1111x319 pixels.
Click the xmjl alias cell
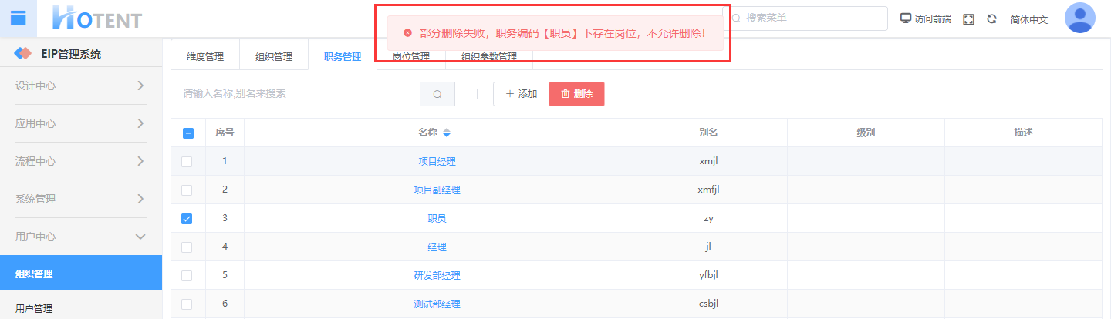pos(708,162)
